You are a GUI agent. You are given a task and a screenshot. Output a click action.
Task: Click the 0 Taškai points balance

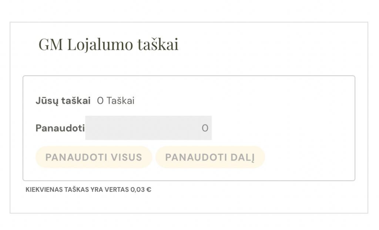click(115, 101)
